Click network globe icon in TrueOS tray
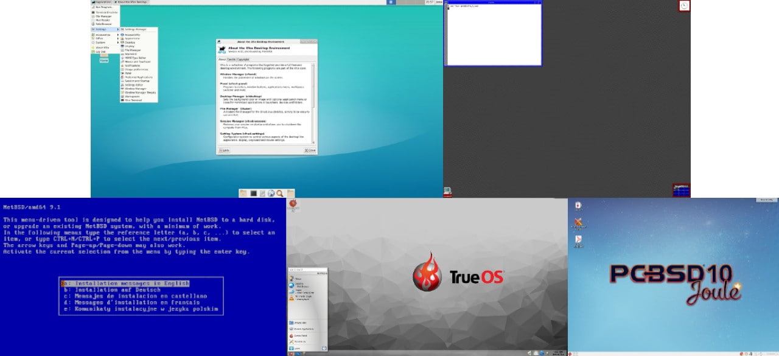The width and height of the screenshot is (779, 356). click(542, 352)
